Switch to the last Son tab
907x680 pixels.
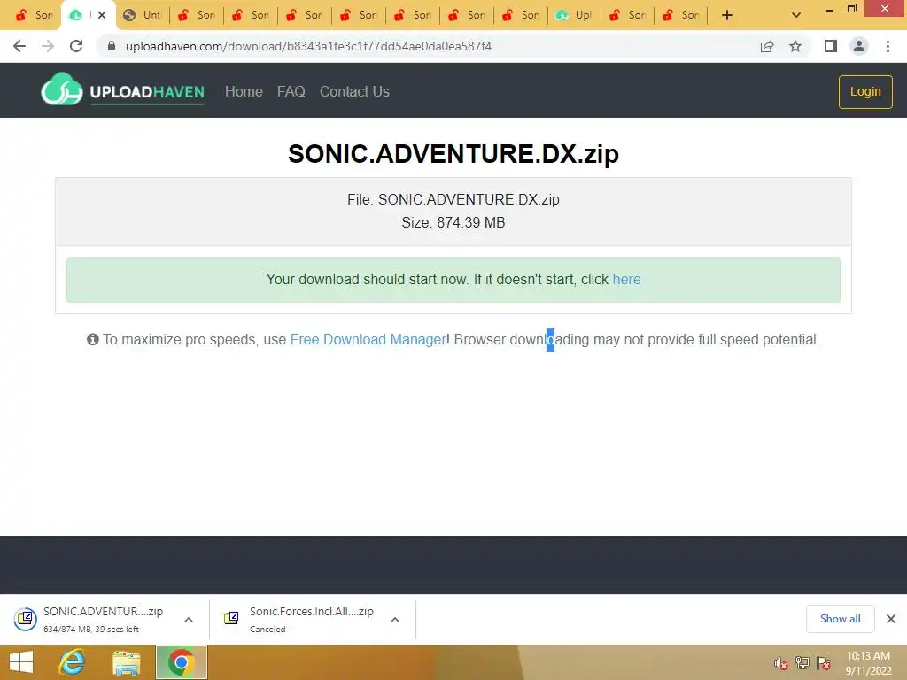681,15
